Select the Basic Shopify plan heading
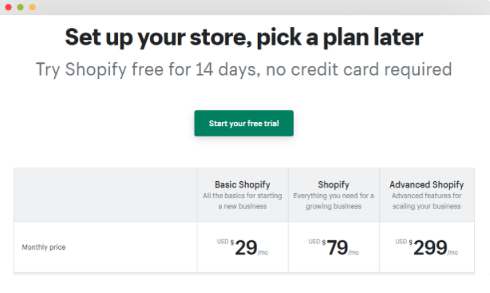This screenshot has height=293, width=490. (x=242, y=184)
